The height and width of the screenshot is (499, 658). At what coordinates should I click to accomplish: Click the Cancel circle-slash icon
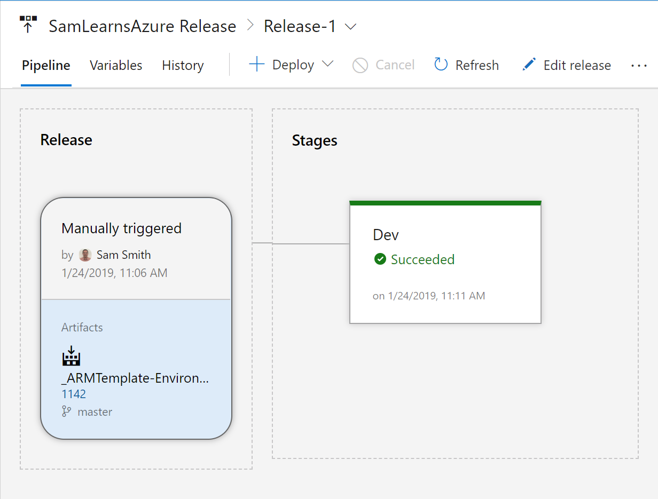pos(361,66)
